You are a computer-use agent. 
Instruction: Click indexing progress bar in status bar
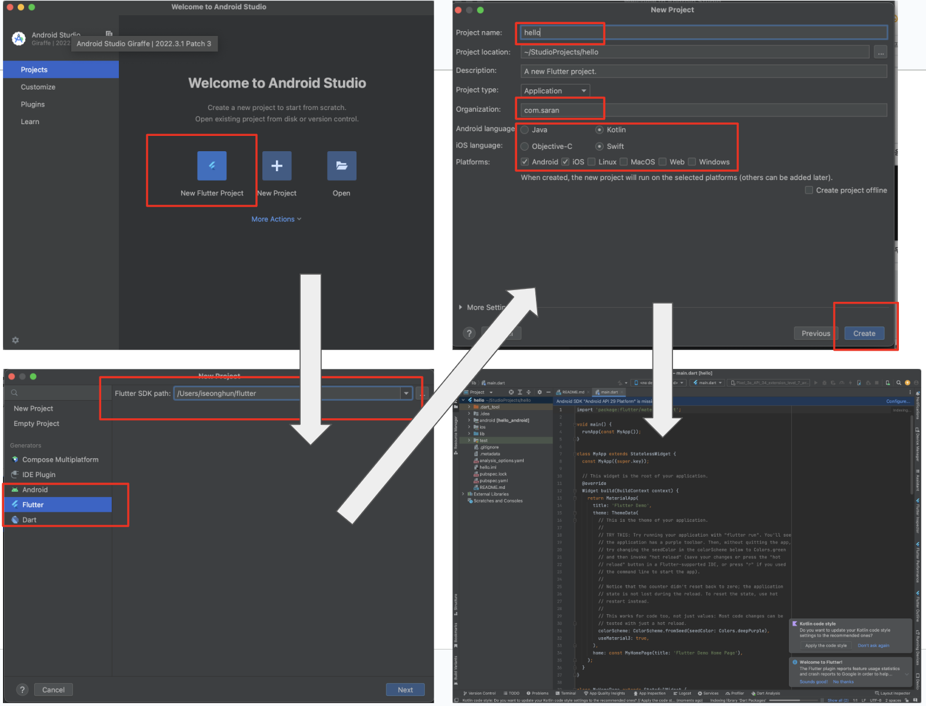tap(794, 700)
